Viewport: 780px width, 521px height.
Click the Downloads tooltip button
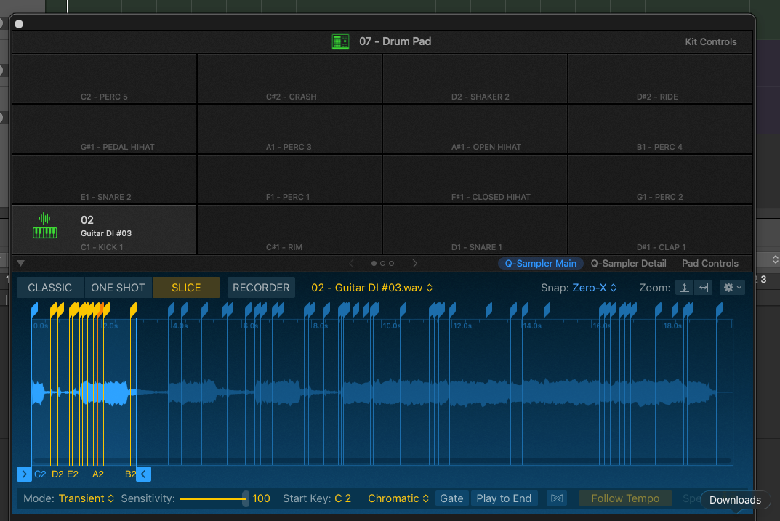735,500
